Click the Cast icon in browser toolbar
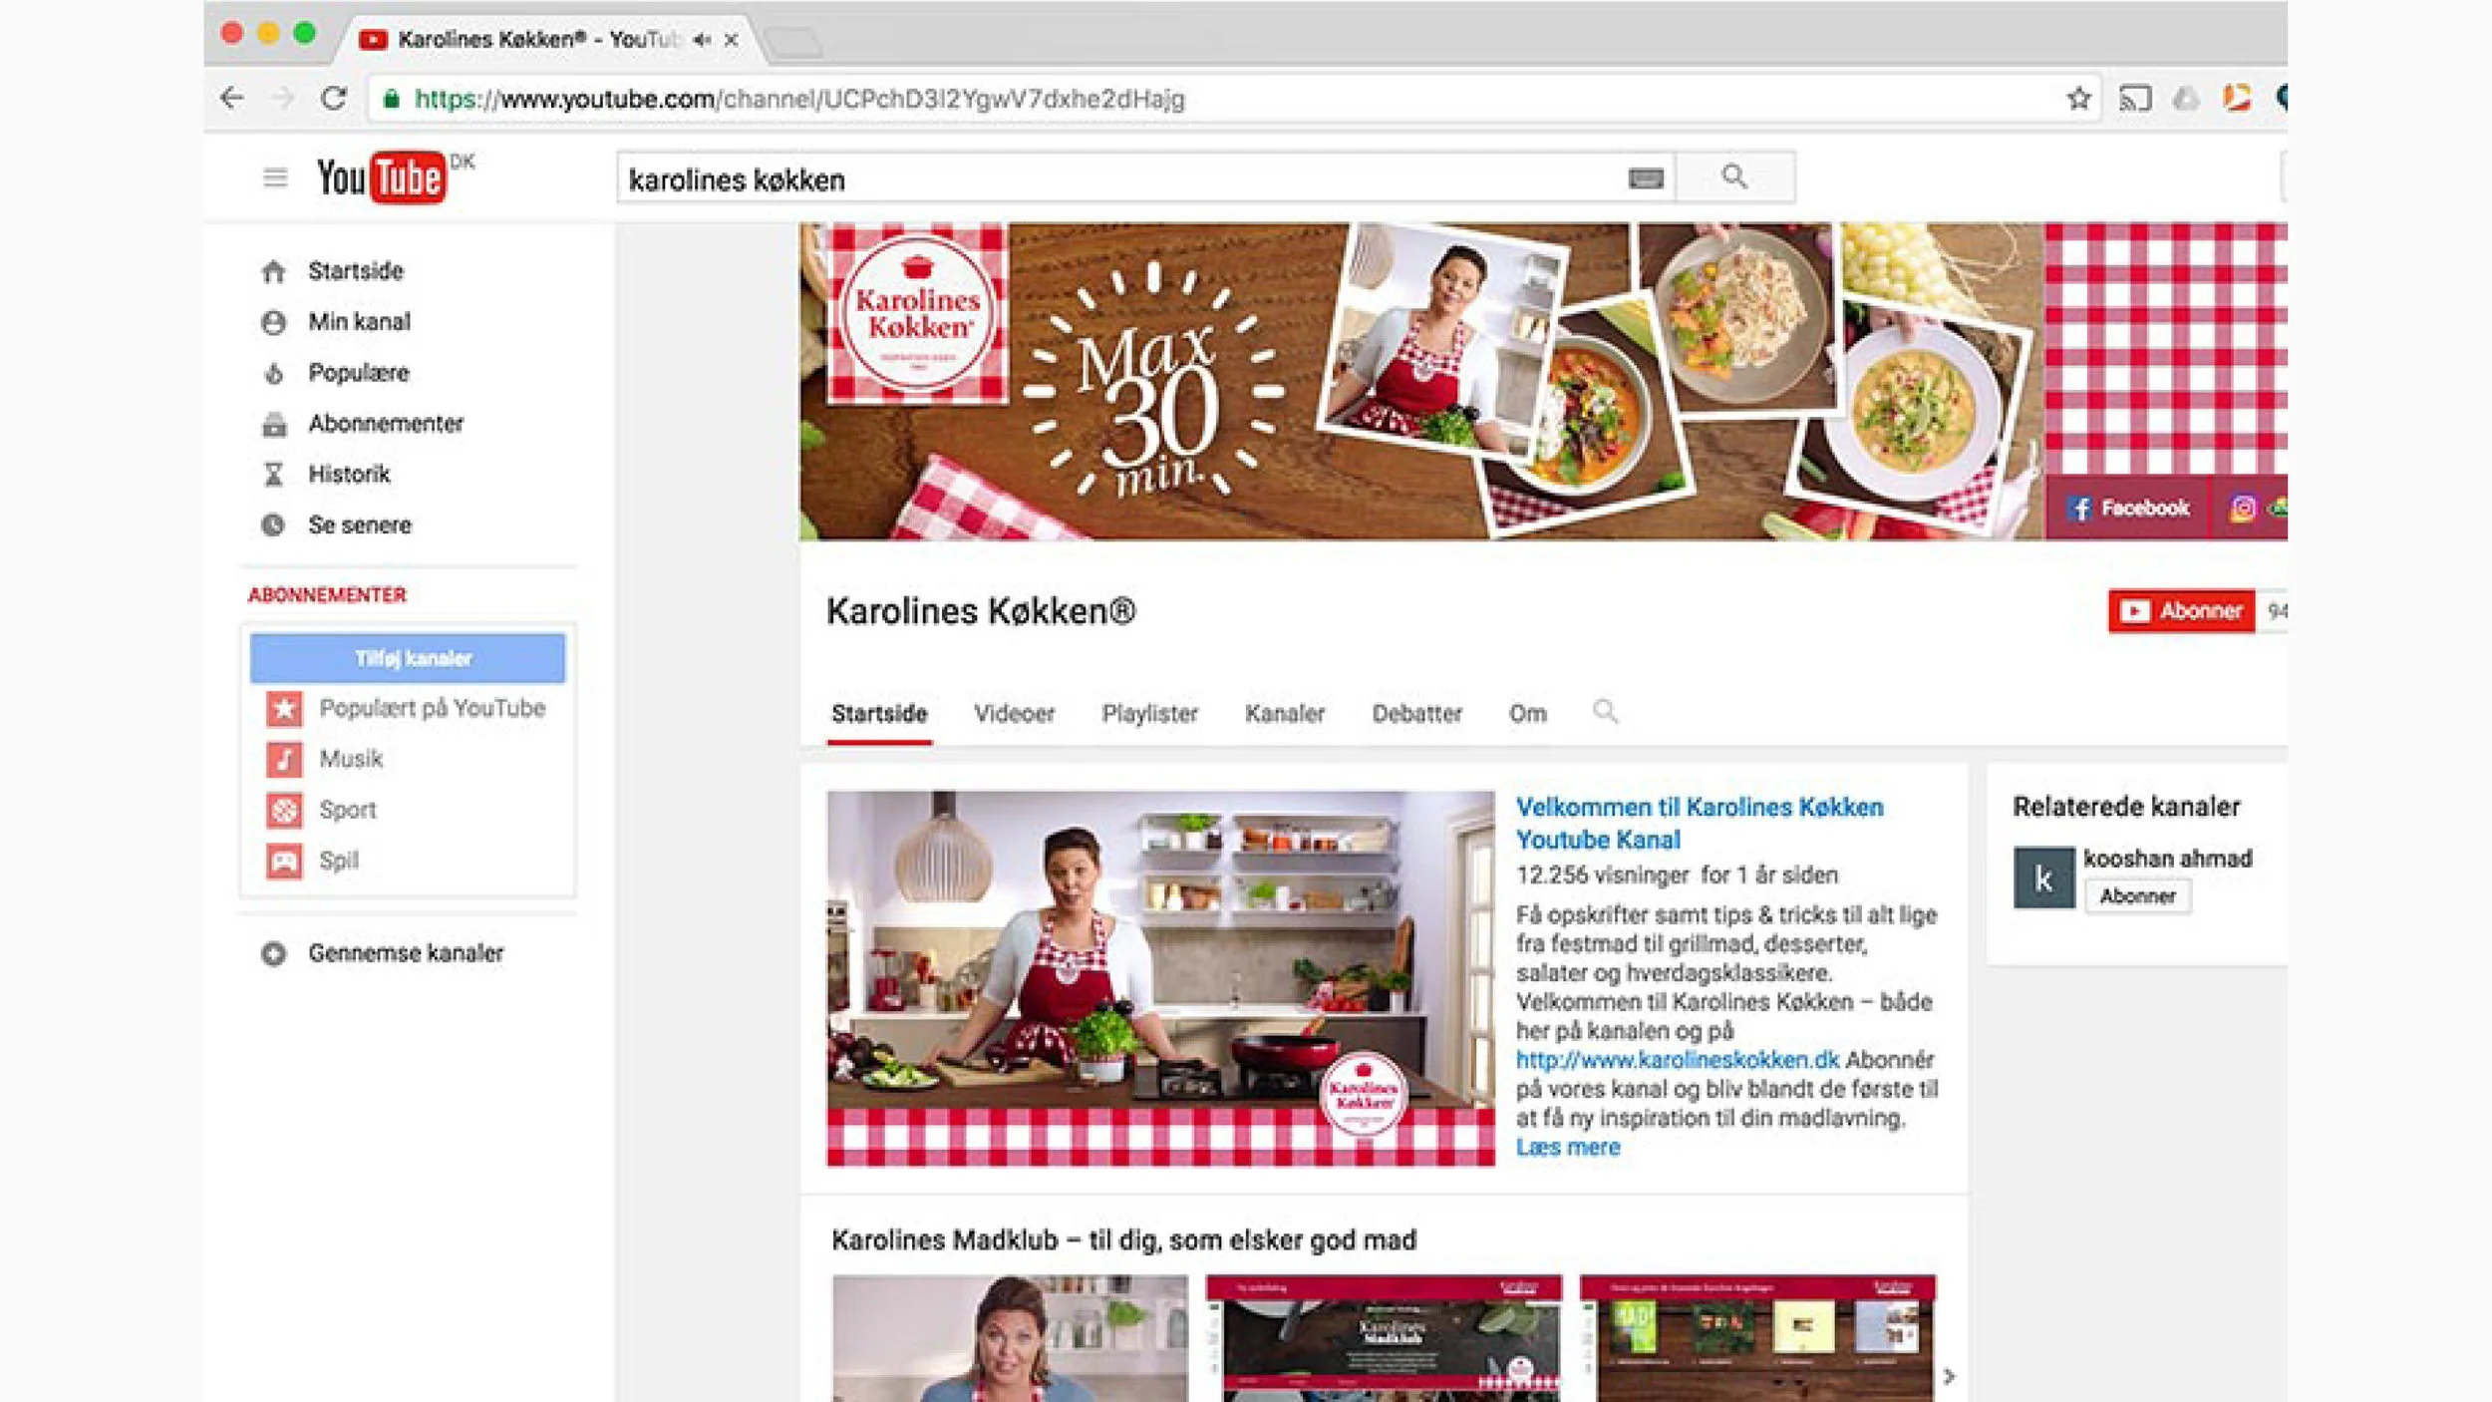Image resolution: width=2492 pixels, height=1402 pixels. 2135,98
